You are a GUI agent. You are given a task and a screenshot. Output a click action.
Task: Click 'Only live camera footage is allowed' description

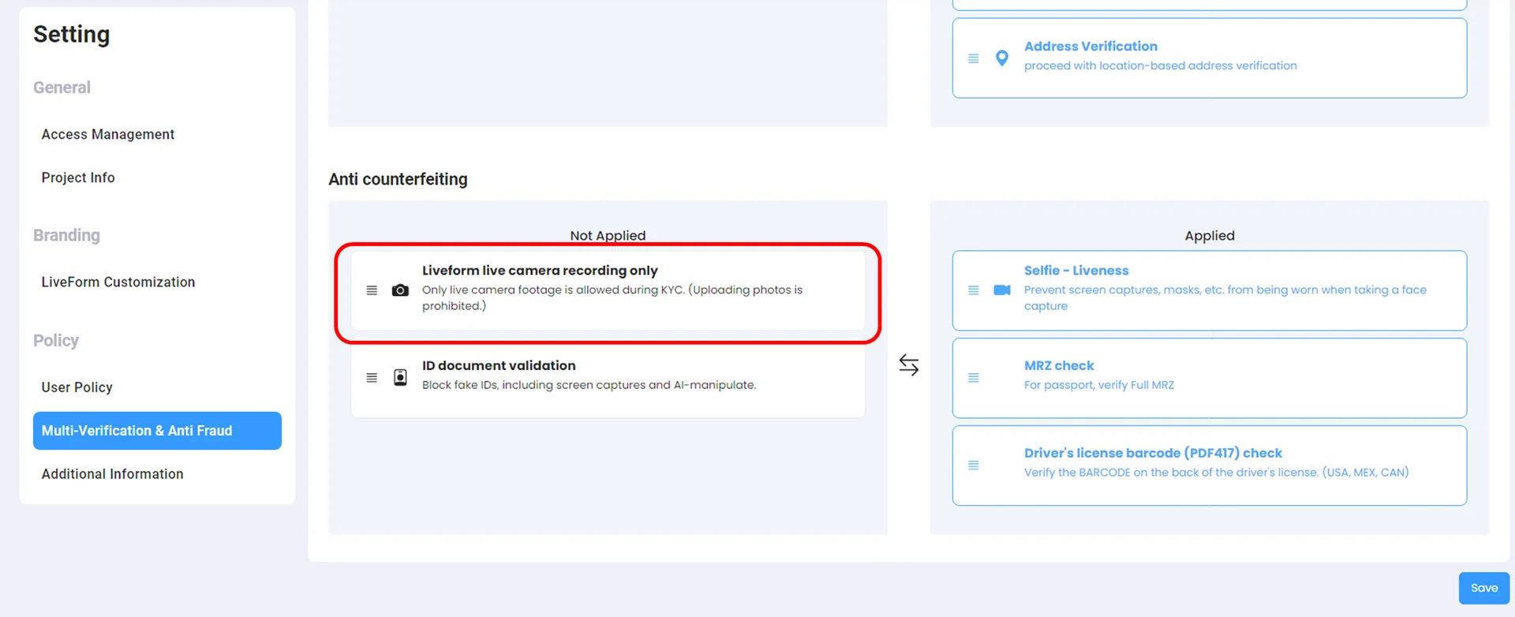coord(612,297)
